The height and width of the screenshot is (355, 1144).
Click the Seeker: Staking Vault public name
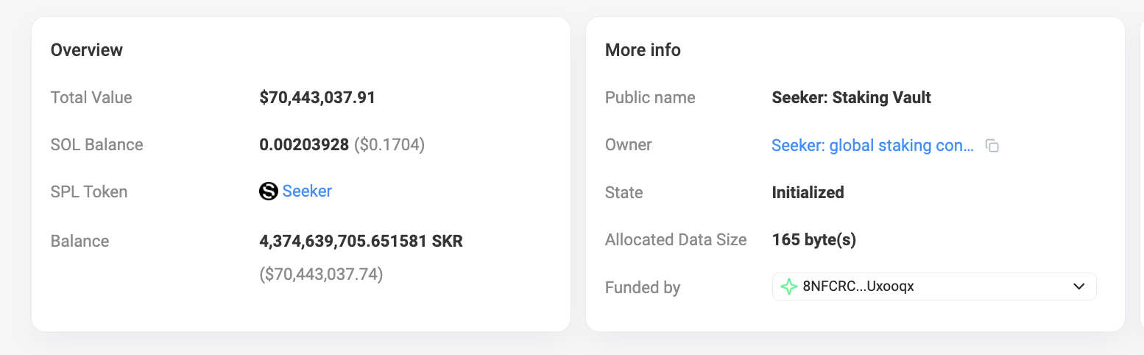coord(851,97)
